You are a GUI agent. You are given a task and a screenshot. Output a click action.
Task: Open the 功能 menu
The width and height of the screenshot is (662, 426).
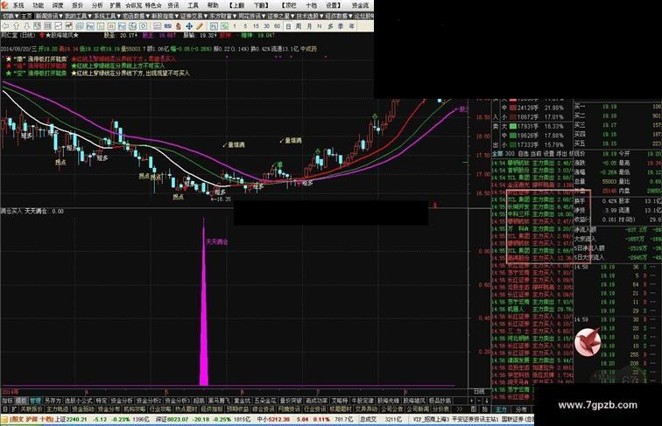38,5
